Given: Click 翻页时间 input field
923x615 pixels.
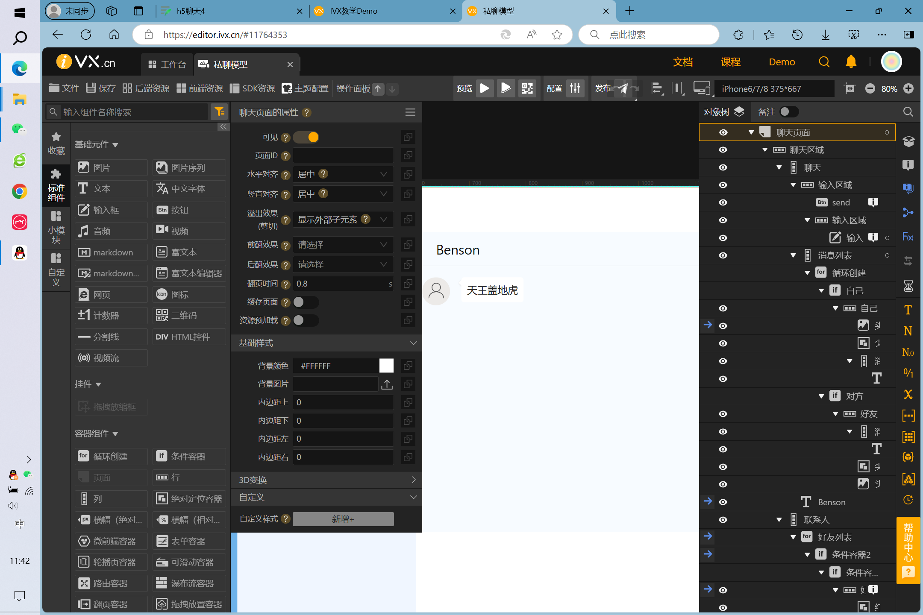Looking at the screenshot, I should (x=343, y=284).
